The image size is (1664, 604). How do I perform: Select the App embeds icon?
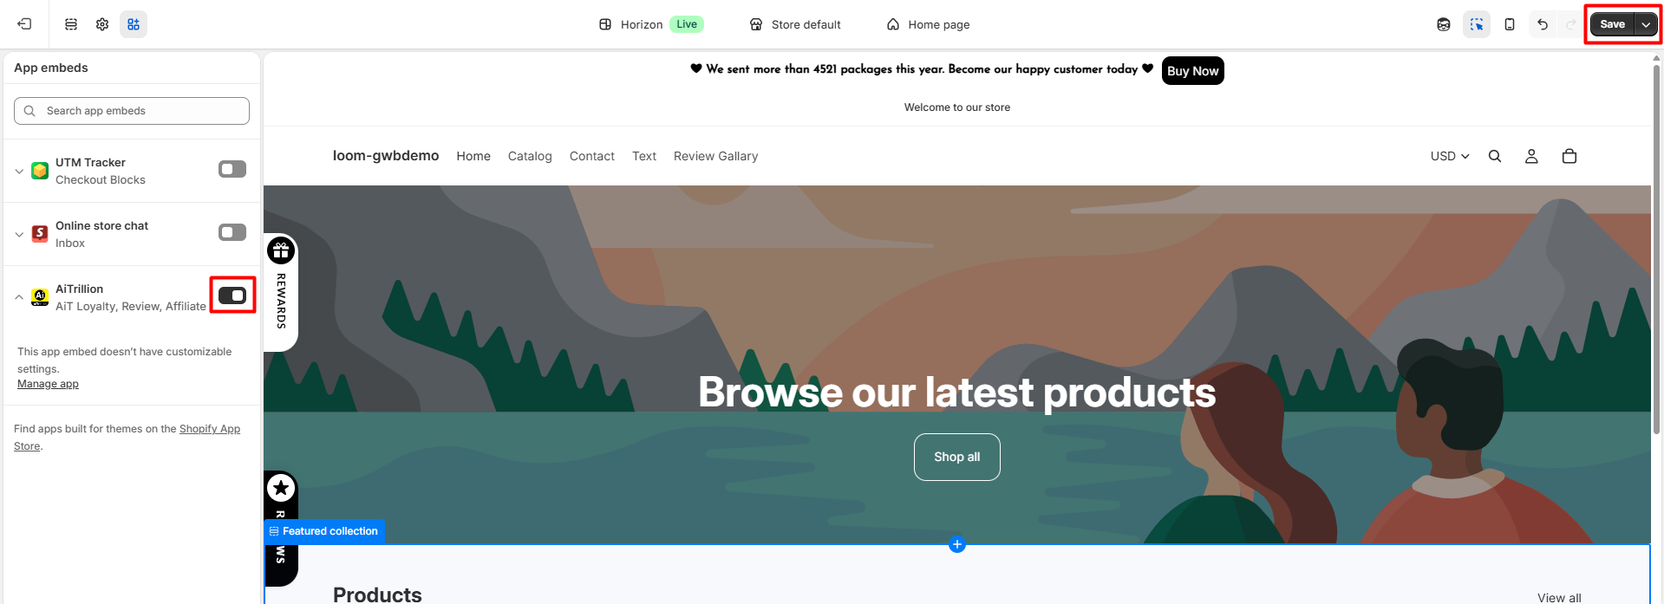[134, 24]
